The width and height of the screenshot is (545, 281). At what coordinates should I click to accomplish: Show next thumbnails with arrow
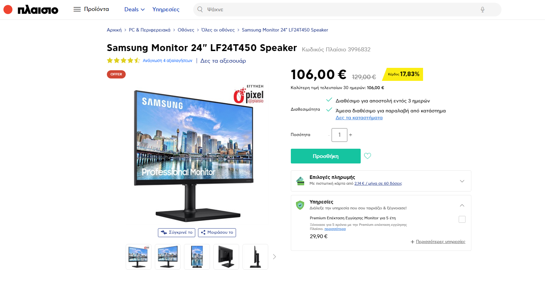pos(274,257)
